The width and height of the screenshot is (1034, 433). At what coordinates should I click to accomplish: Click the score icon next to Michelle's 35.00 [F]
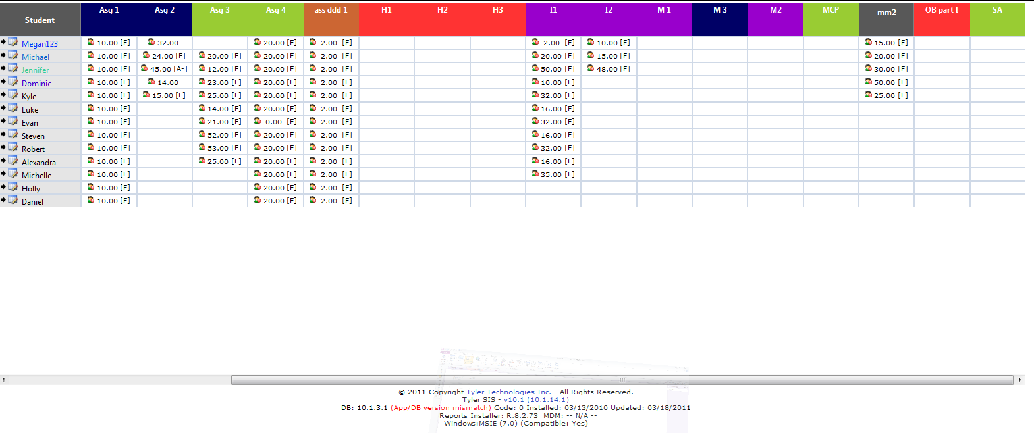535,173
